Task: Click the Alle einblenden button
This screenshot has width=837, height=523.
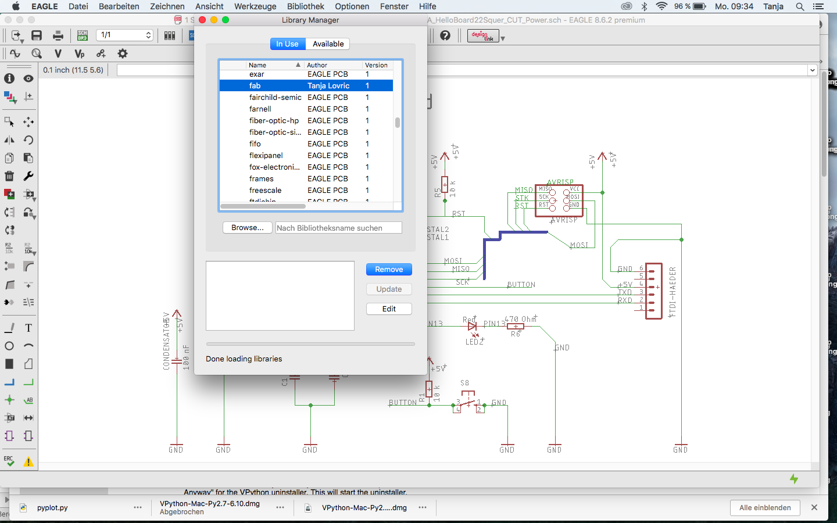Action: [x=765, y=508]
